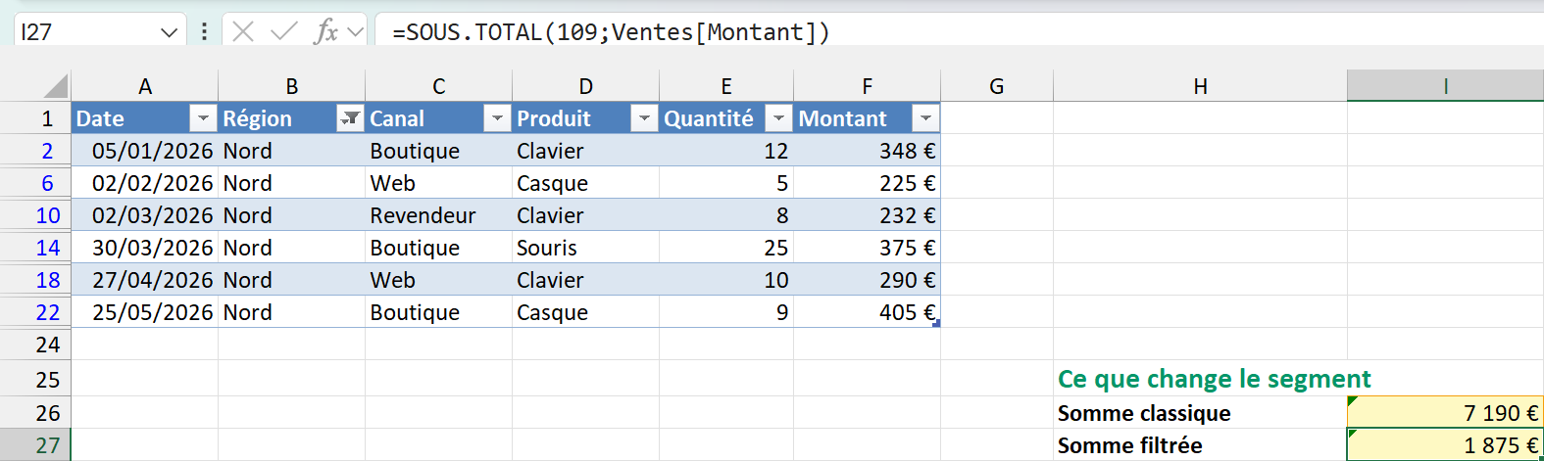Click the 232 € amount cell
This screenshot has height=461, width=1544.
pos(868,215)
